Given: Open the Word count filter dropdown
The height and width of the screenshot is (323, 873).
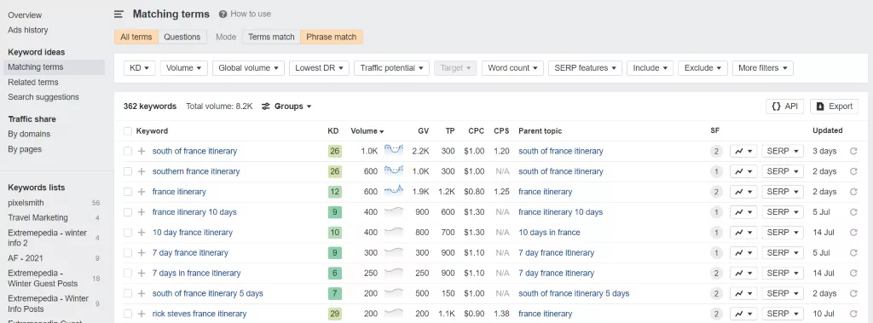Looking at the screenshot, I should [512, 68].
